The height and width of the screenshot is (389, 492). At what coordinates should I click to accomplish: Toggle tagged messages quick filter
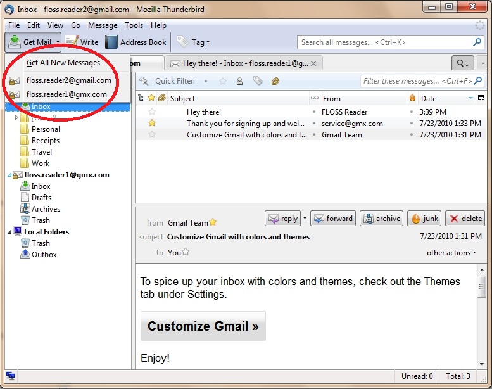point(258,81)
